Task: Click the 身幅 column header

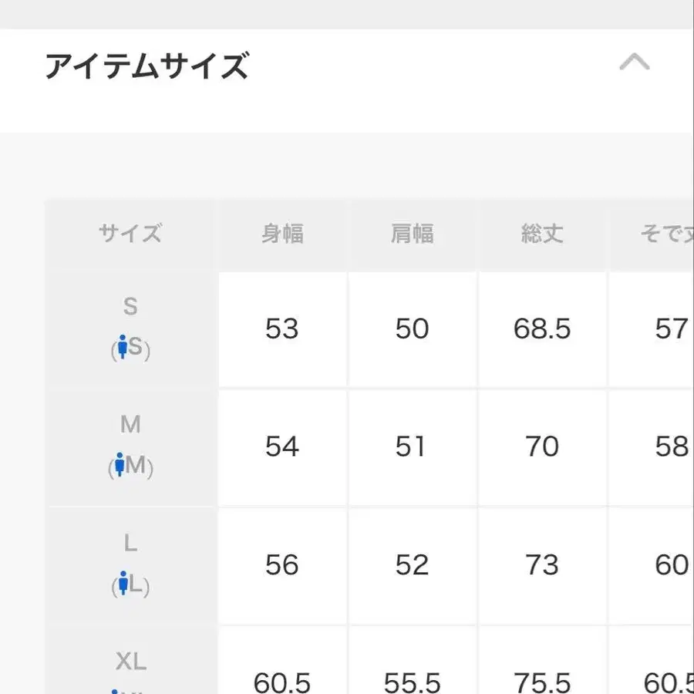Action: point(282,233)
